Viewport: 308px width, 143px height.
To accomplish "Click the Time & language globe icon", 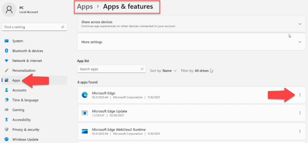I will click(7, 100).
